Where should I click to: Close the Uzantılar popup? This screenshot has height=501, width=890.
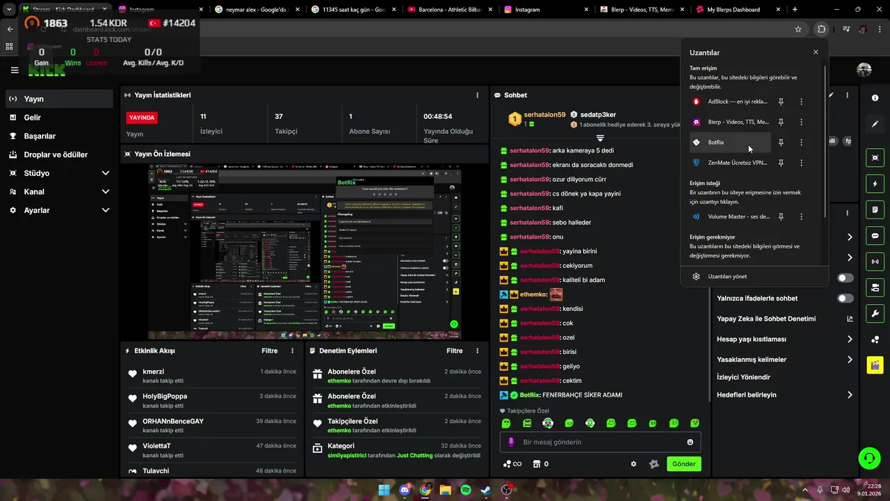click(x=816, y=52)
